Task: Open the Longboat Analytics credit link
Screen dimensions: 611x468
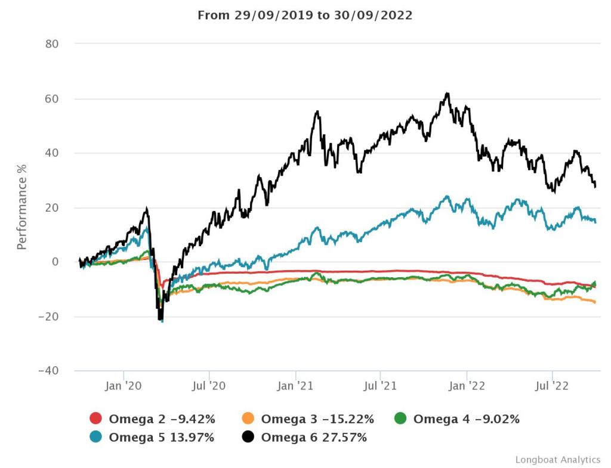Action: click(x=558, y=459)
